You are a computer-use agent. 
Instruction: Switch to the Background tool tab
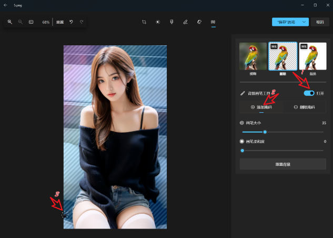coord(213,22)
